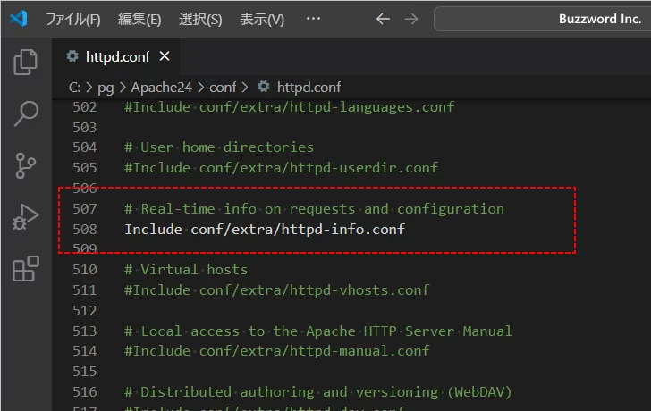Open the 表示(V) menu

262,19
